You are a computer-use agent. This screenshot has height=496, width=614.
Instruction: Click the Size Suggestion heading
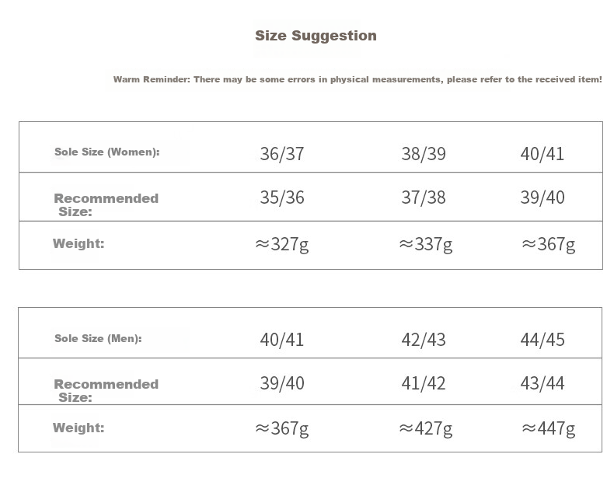pos(316,36)
